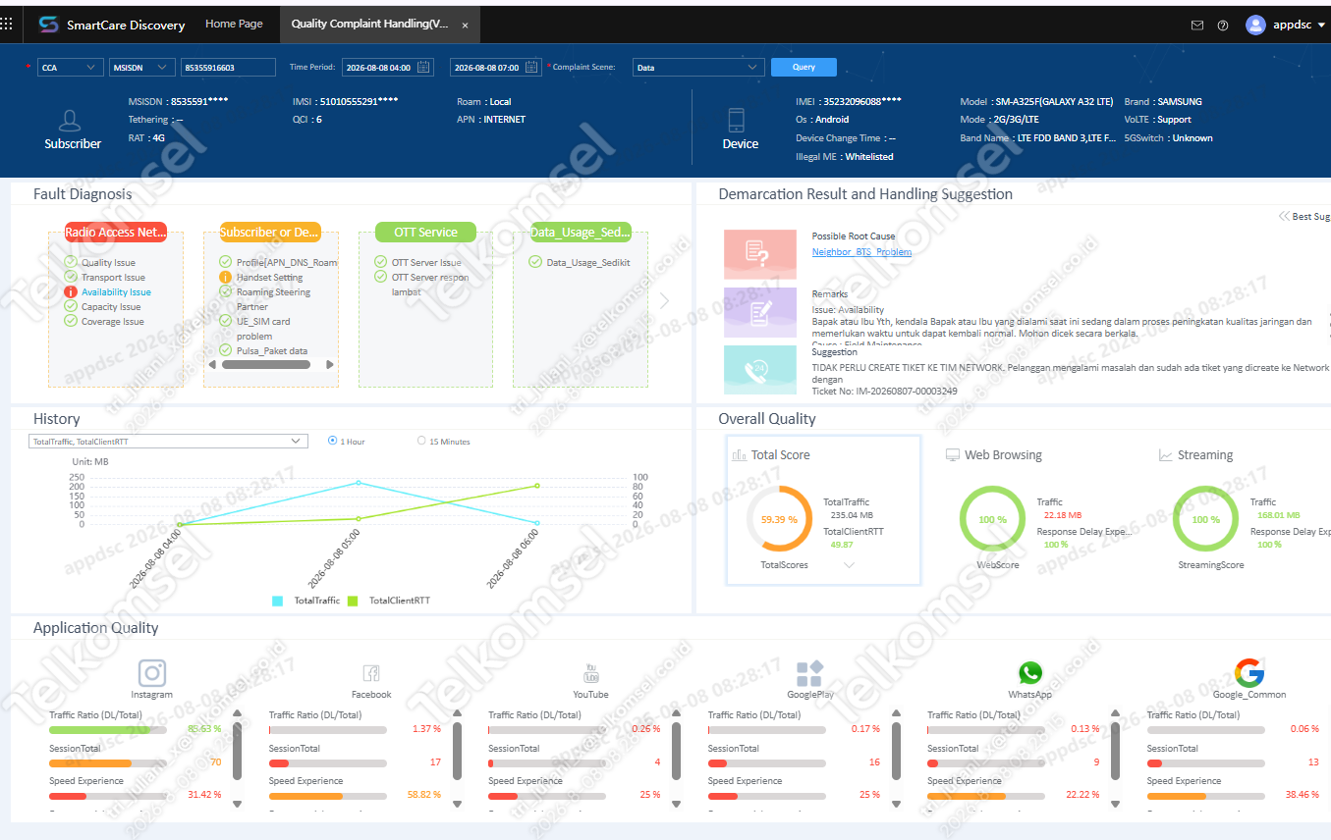This screenshot has height=840, width=1331.
Task: Click the Total Score 59.39% ring
Action: click(x=779, y=519)
